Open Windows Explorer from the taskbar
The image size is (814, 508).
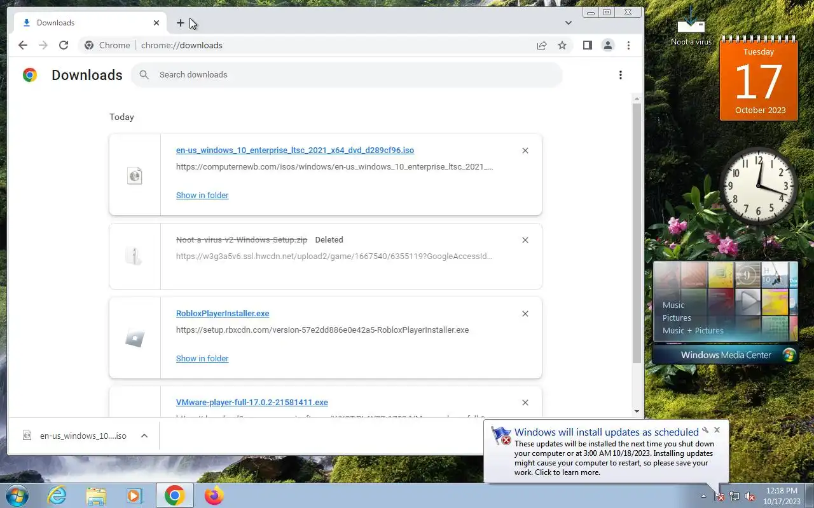tap(96, 495)
